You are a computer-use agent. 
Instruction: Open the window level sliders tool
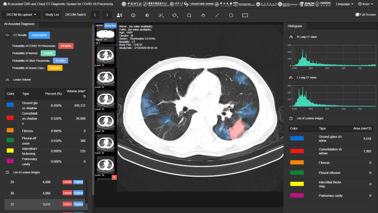(x=161, y=15)
